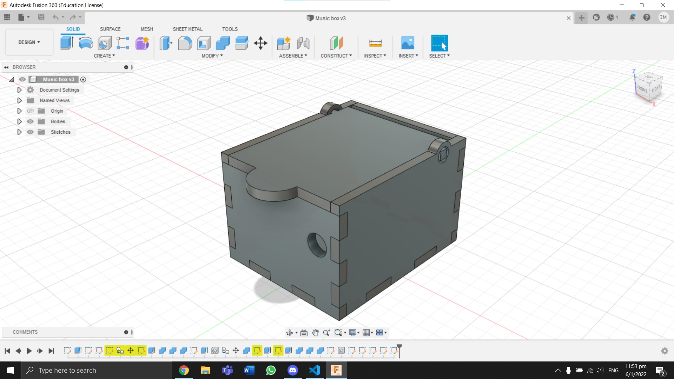
Task: Click the Hole tool icon
Action: pos(104,43)
